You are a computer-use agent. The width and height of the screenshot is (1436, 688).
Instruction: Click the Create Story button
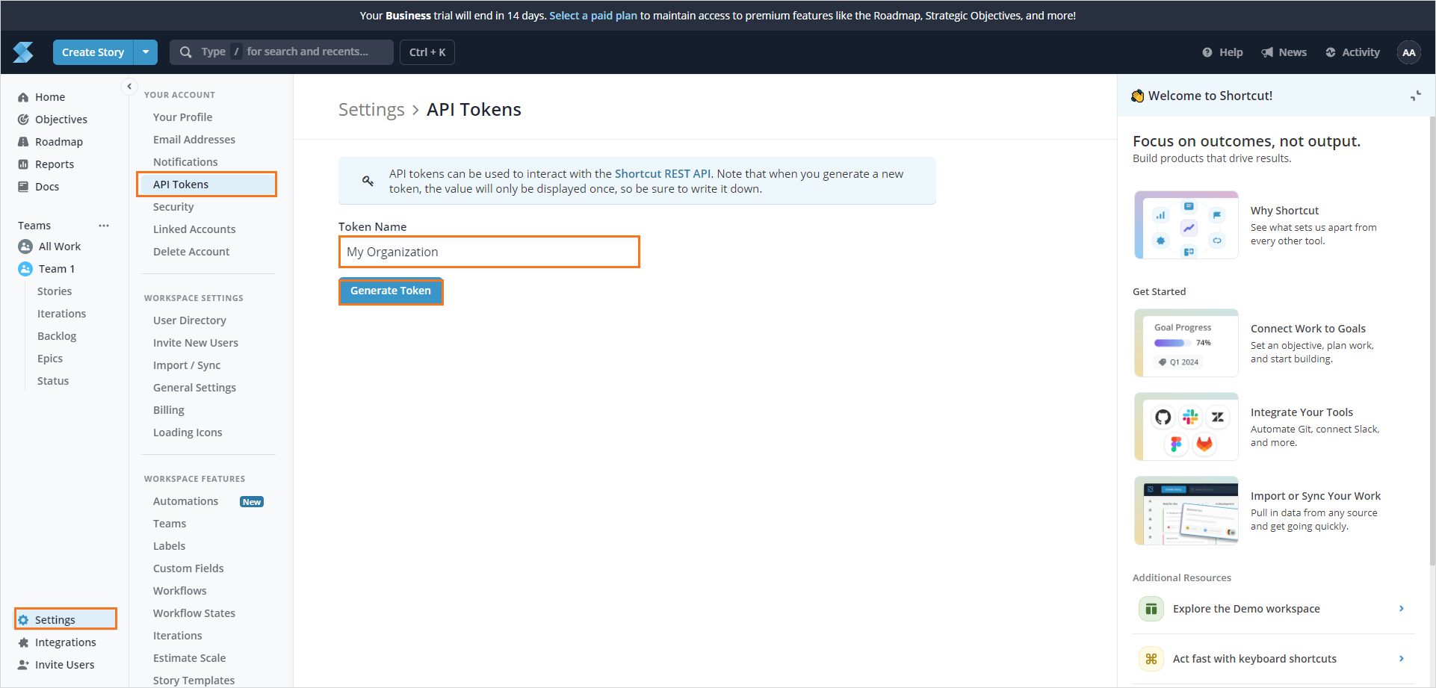[x=93, y=52]
